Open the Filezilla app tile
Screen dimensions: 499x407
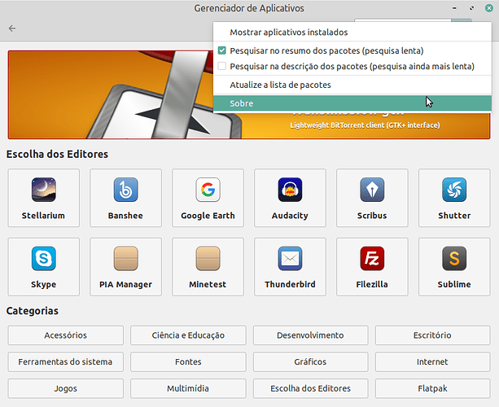[372, 267]
